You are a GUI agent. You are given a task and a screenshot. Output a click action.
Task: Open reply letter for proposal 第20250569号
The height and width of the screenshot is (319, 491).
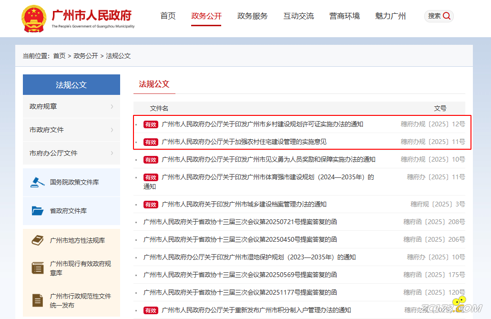click(240, 275)
